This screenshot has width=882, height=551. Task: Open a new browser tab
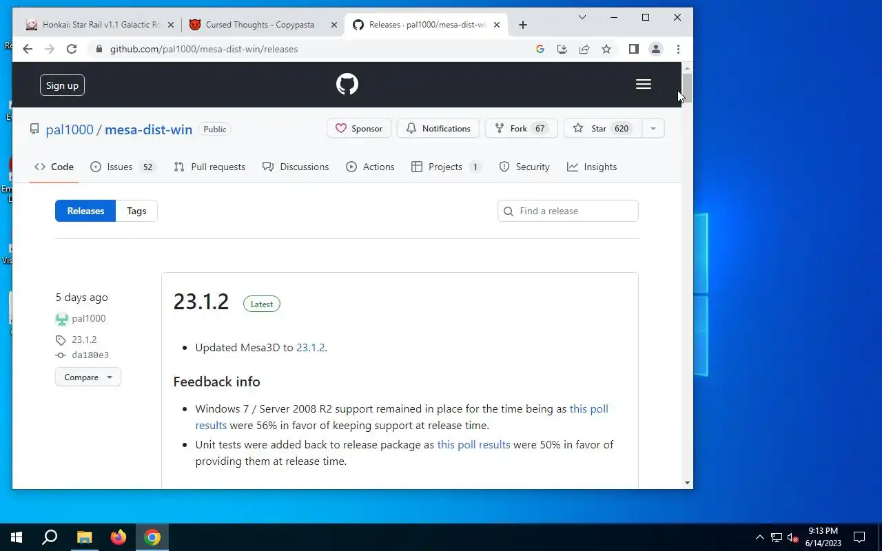(x=523, y=25)
